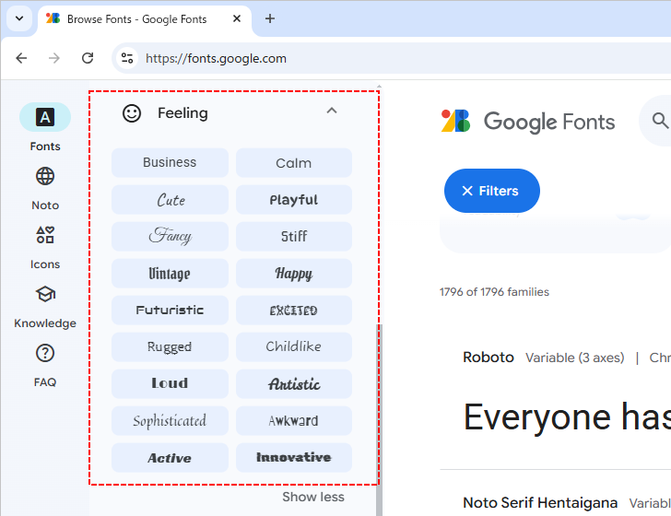Viewport: 671px width, 516px height.
Task: Open the Knowledge graduation cap icon
Action: (x=44, y=295)
